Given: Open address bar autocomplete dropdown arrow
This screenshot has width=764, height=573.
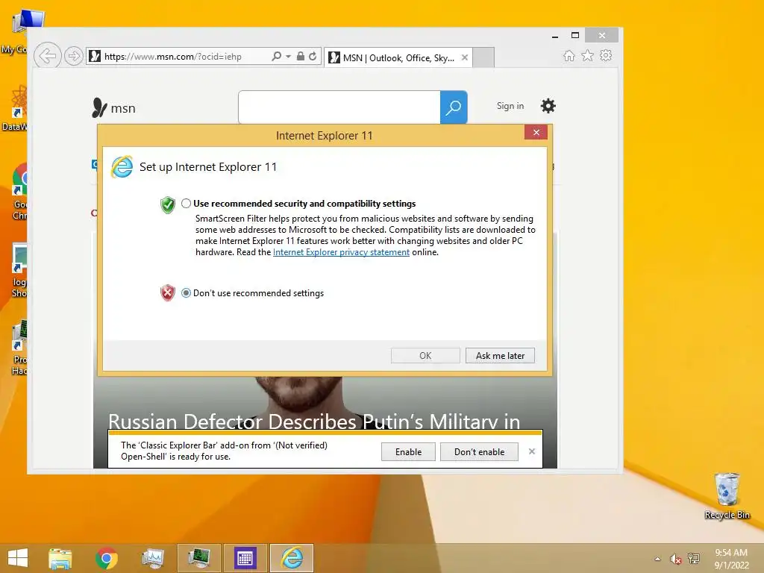Looking at the screenshot, I should [289, 57].
